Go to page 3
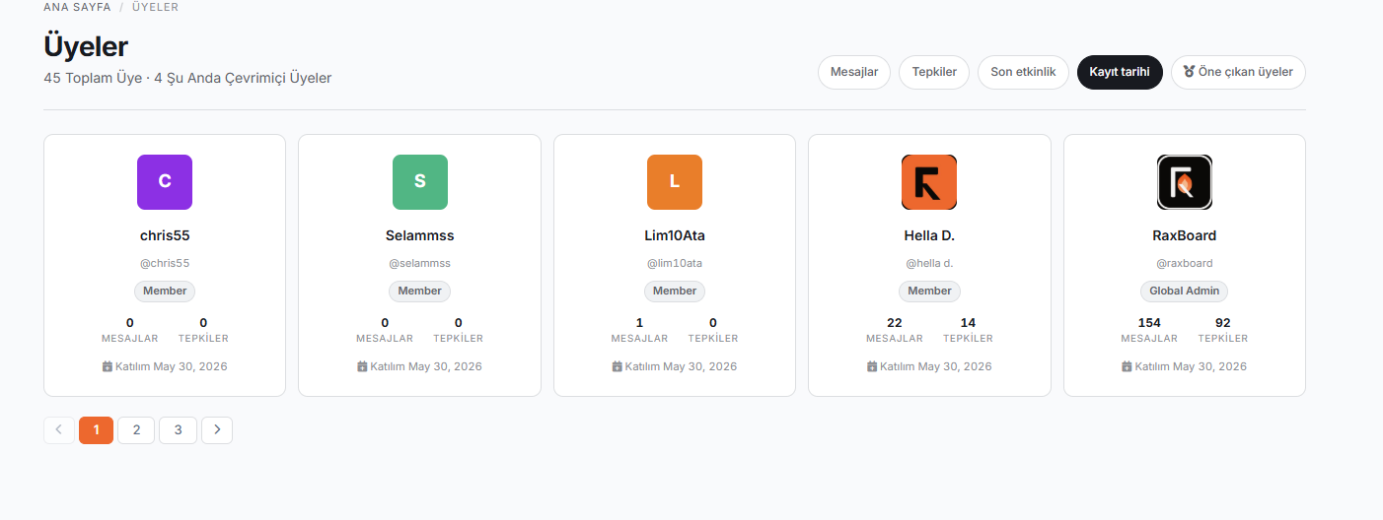Viewport: 1383px width, 520px height. [178, 429]
